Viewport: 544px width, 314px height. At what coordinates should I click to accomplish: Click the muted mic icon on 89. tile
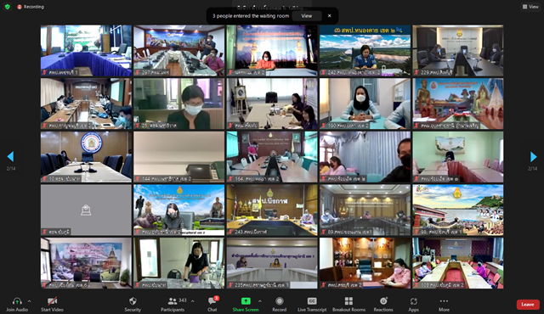pyautogui.click(x=324, y=232)
